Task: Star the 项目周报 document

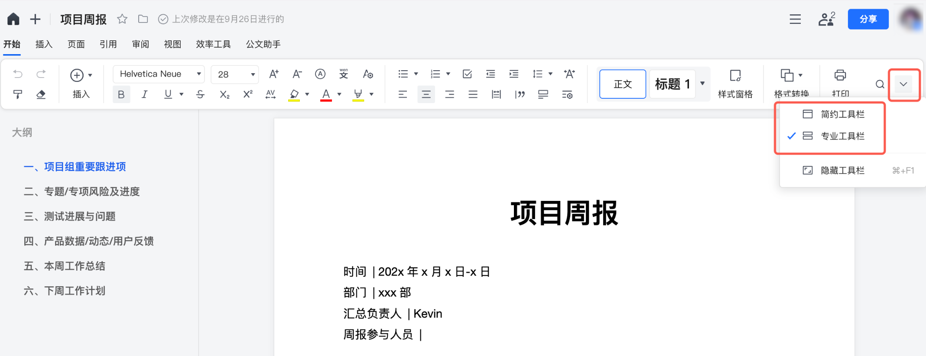Action: click(x=122, y=19)
